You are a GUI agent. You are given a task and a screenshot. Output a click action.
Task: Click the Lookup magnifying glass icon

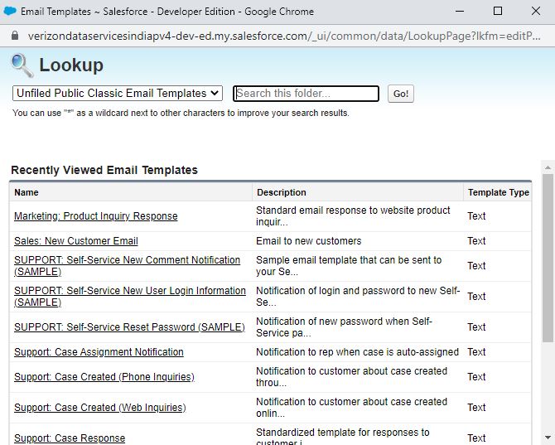point(22,65)
